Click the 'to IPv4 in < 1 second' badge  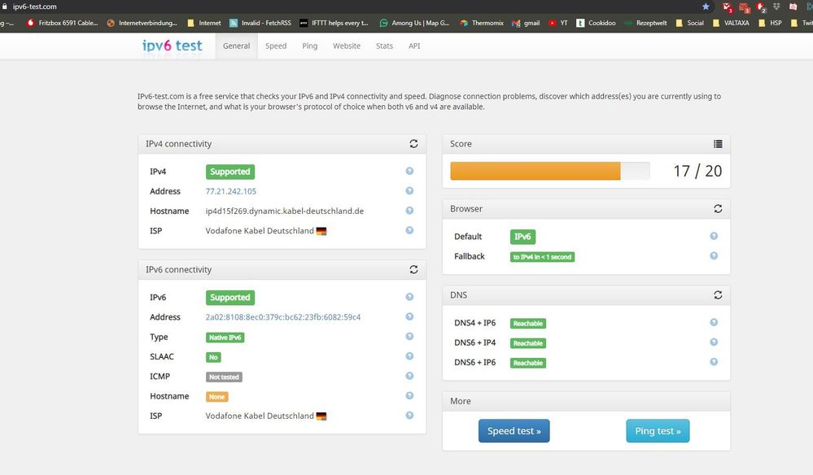[542, 257]
